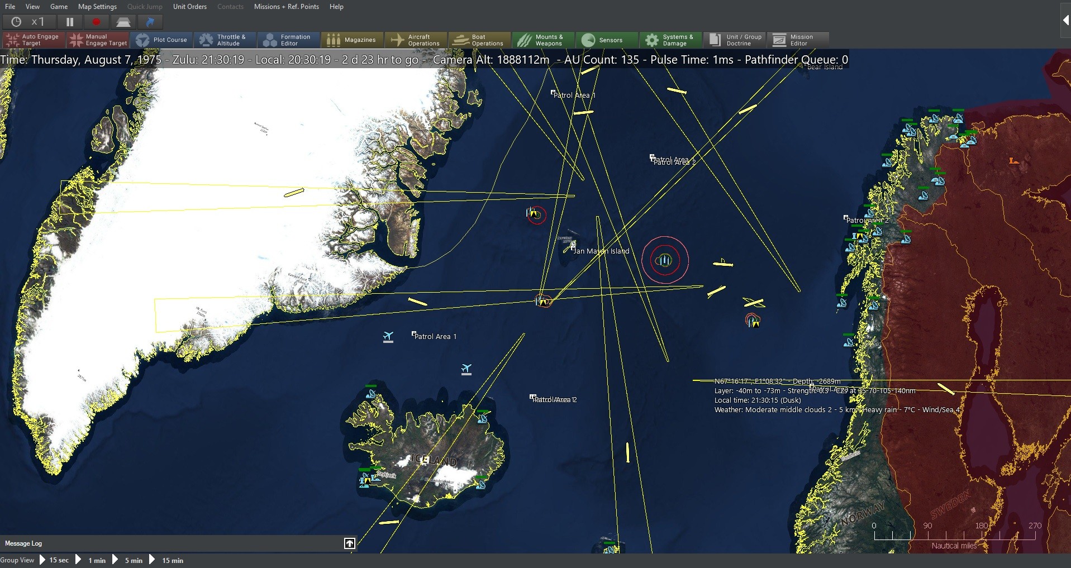This screenshot has width=1071, height=568.
Task: Open the Throttle & Altitude window
Action: point(225,40)
